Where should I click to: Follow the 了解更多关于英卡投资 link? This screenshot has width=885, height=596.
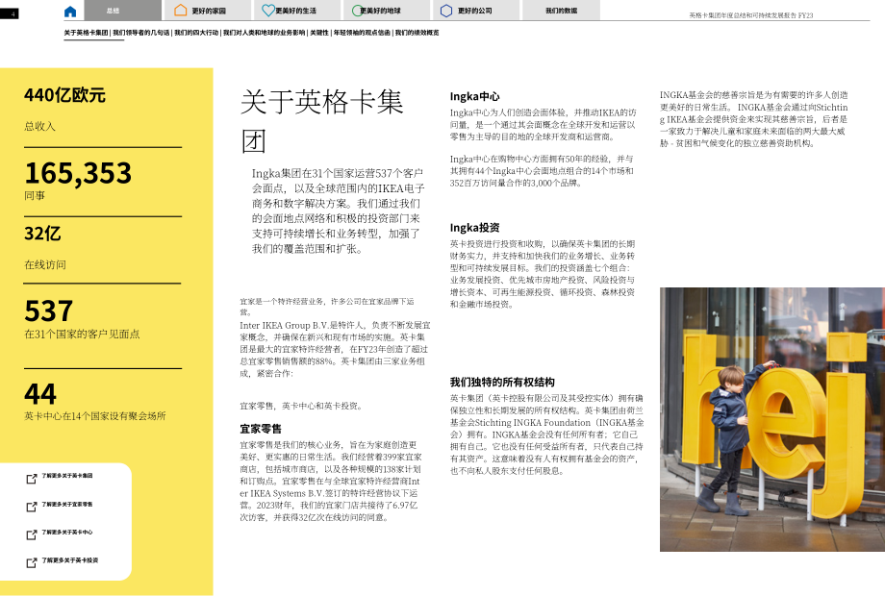point(70,559)
